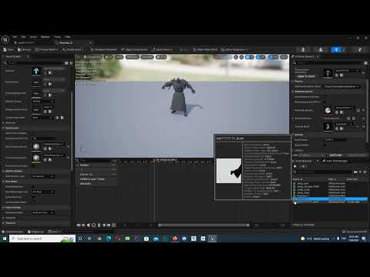Click the timeline playhead scrub marker
Image resolution: width=370 pixels, height=277 pixels.
click(x=155, y=161)
